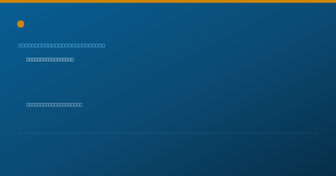Click the right end of the divider line
The height and width of the screenshot is (176, 336).
318,133
